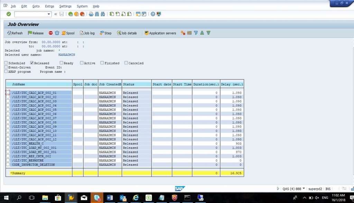This screenshot has width=354, height=203.
Task: Click the Last Page icon
Action: pos(129,14)
